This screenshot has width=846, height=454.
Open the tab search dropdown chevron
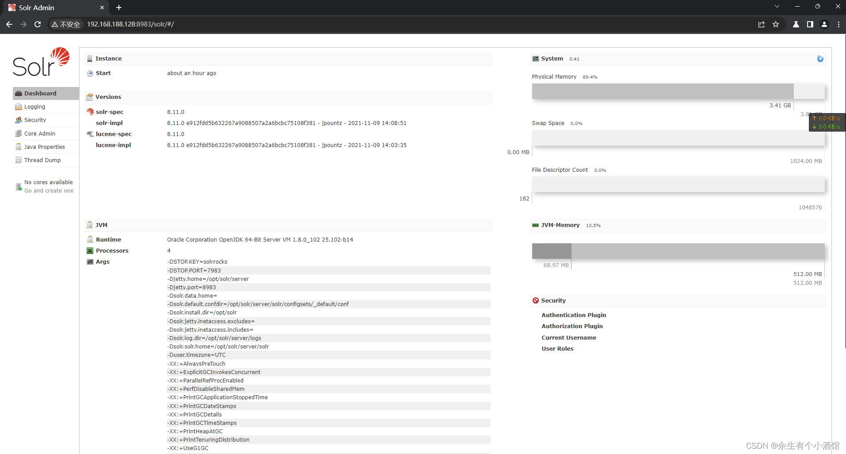click(x=777, y=7)
